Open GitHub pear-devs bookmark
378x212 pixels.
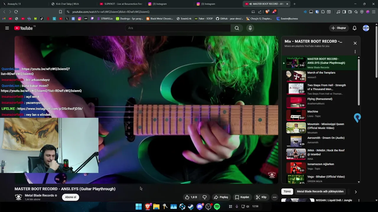pyautogui.click(x=229, y=19)
